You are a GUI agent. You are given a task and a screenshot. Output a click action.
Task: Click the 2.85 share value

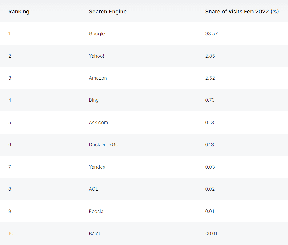pyautogui.click(x=210, y=56)
